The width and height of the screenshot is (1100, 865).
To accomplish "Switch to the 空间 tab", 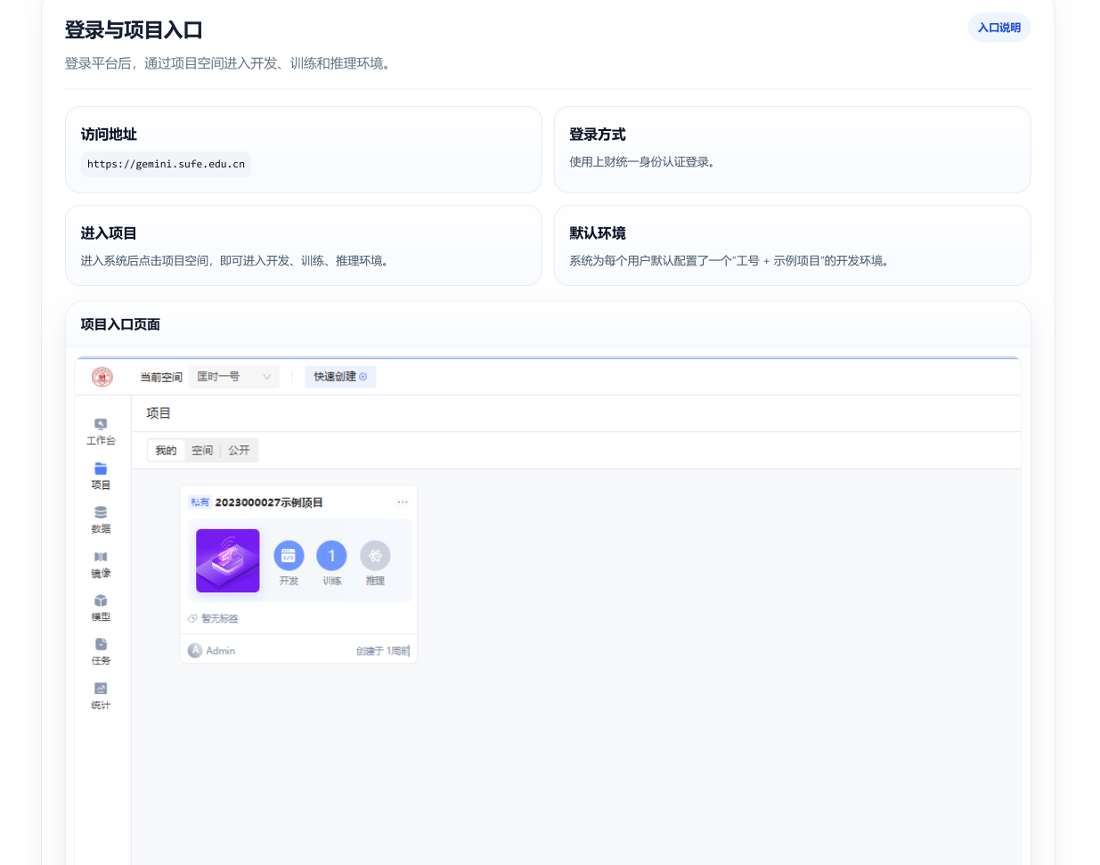I will [x=202, y=451].
